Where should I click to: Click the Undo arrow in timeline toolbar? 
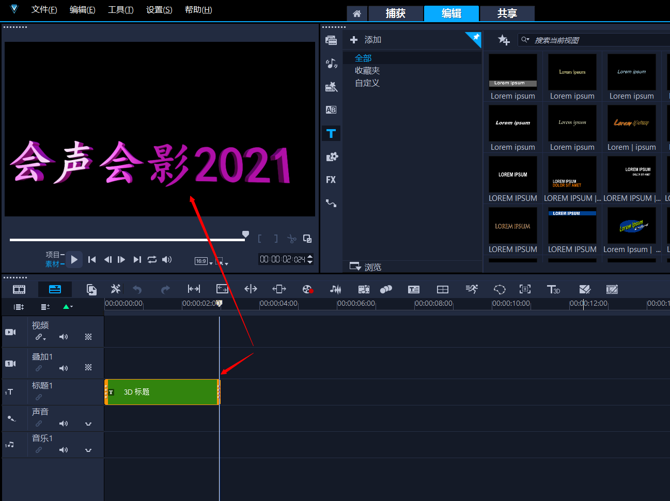coord(137,289)
